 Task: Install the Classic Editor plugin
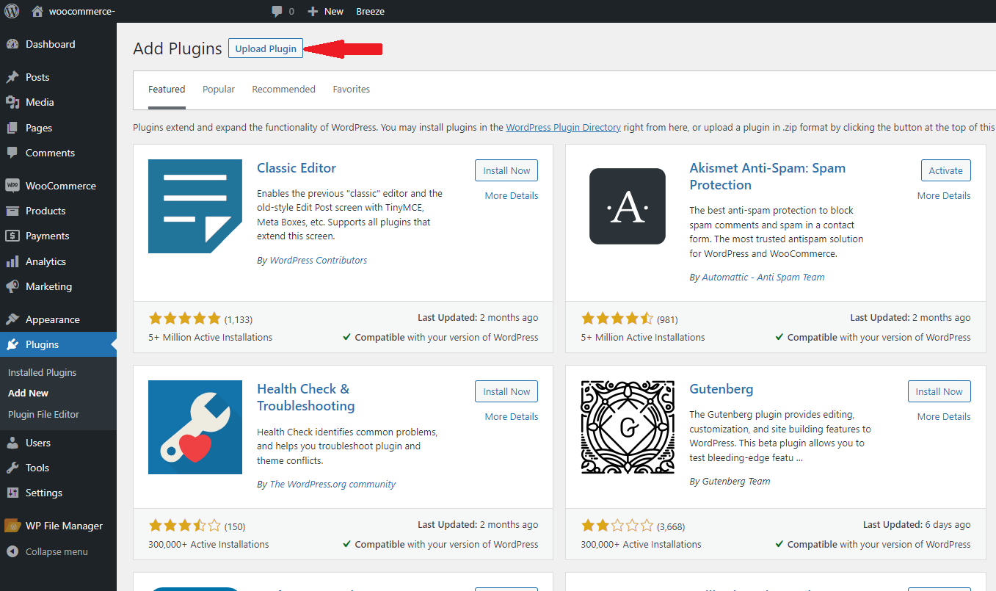[506, 170]
